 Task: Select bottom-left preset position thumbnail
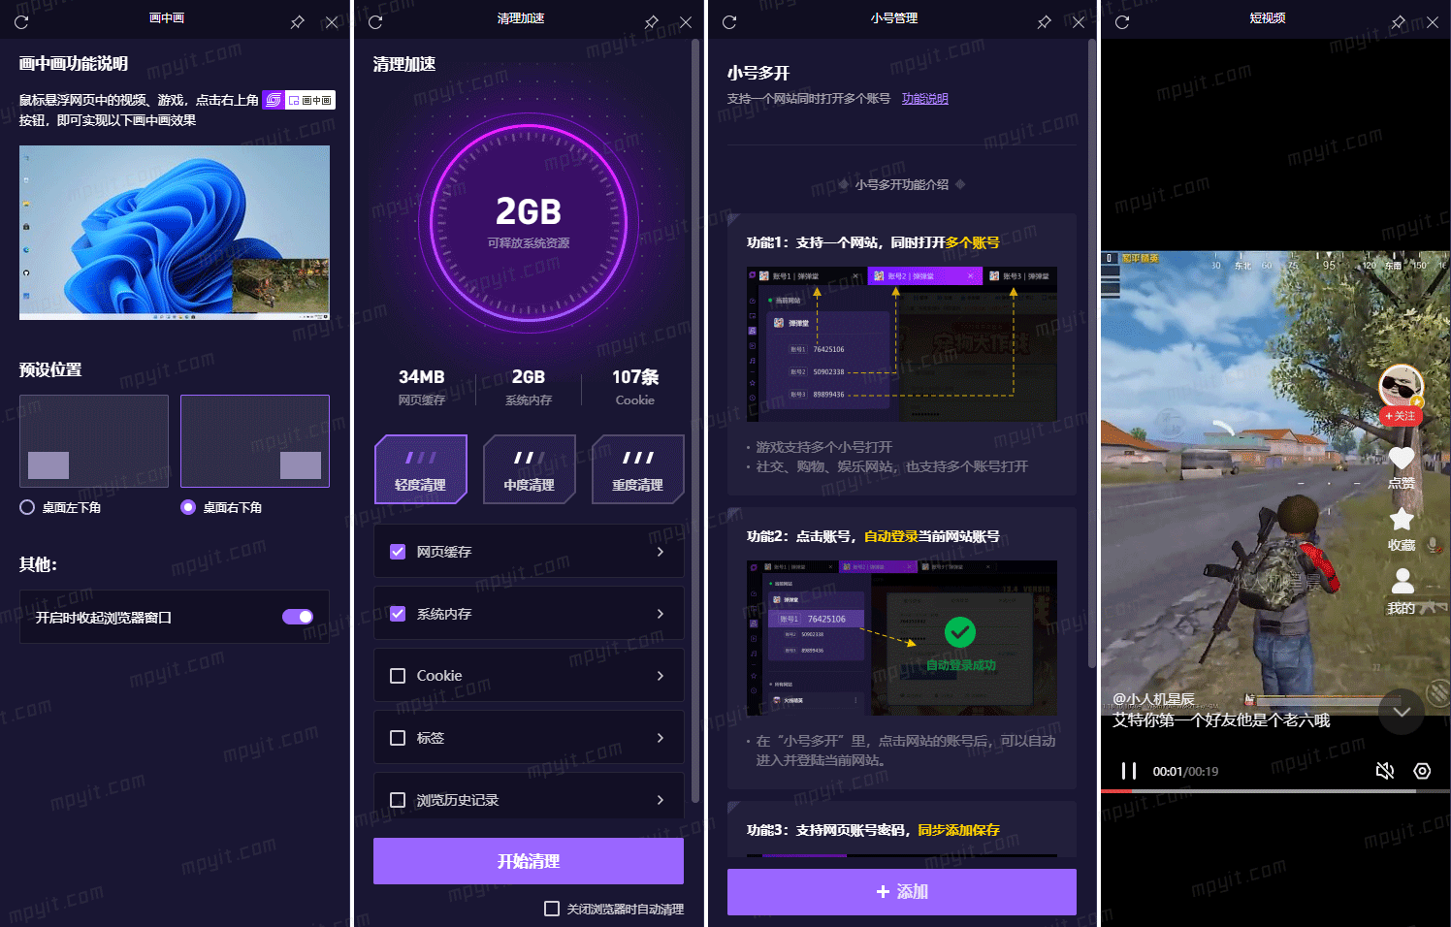pyautogui.click(x=94, y=441)
